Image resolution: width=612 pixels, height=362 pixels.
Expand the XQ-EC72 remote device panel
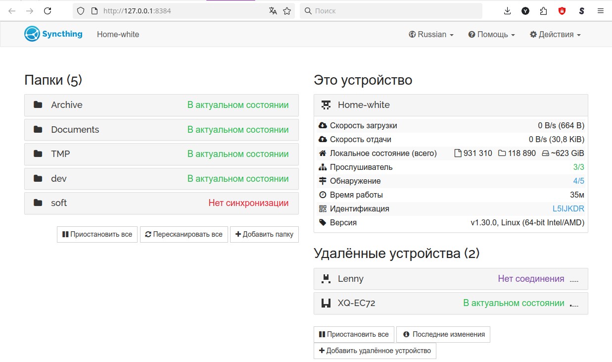(x=451, y=303)
